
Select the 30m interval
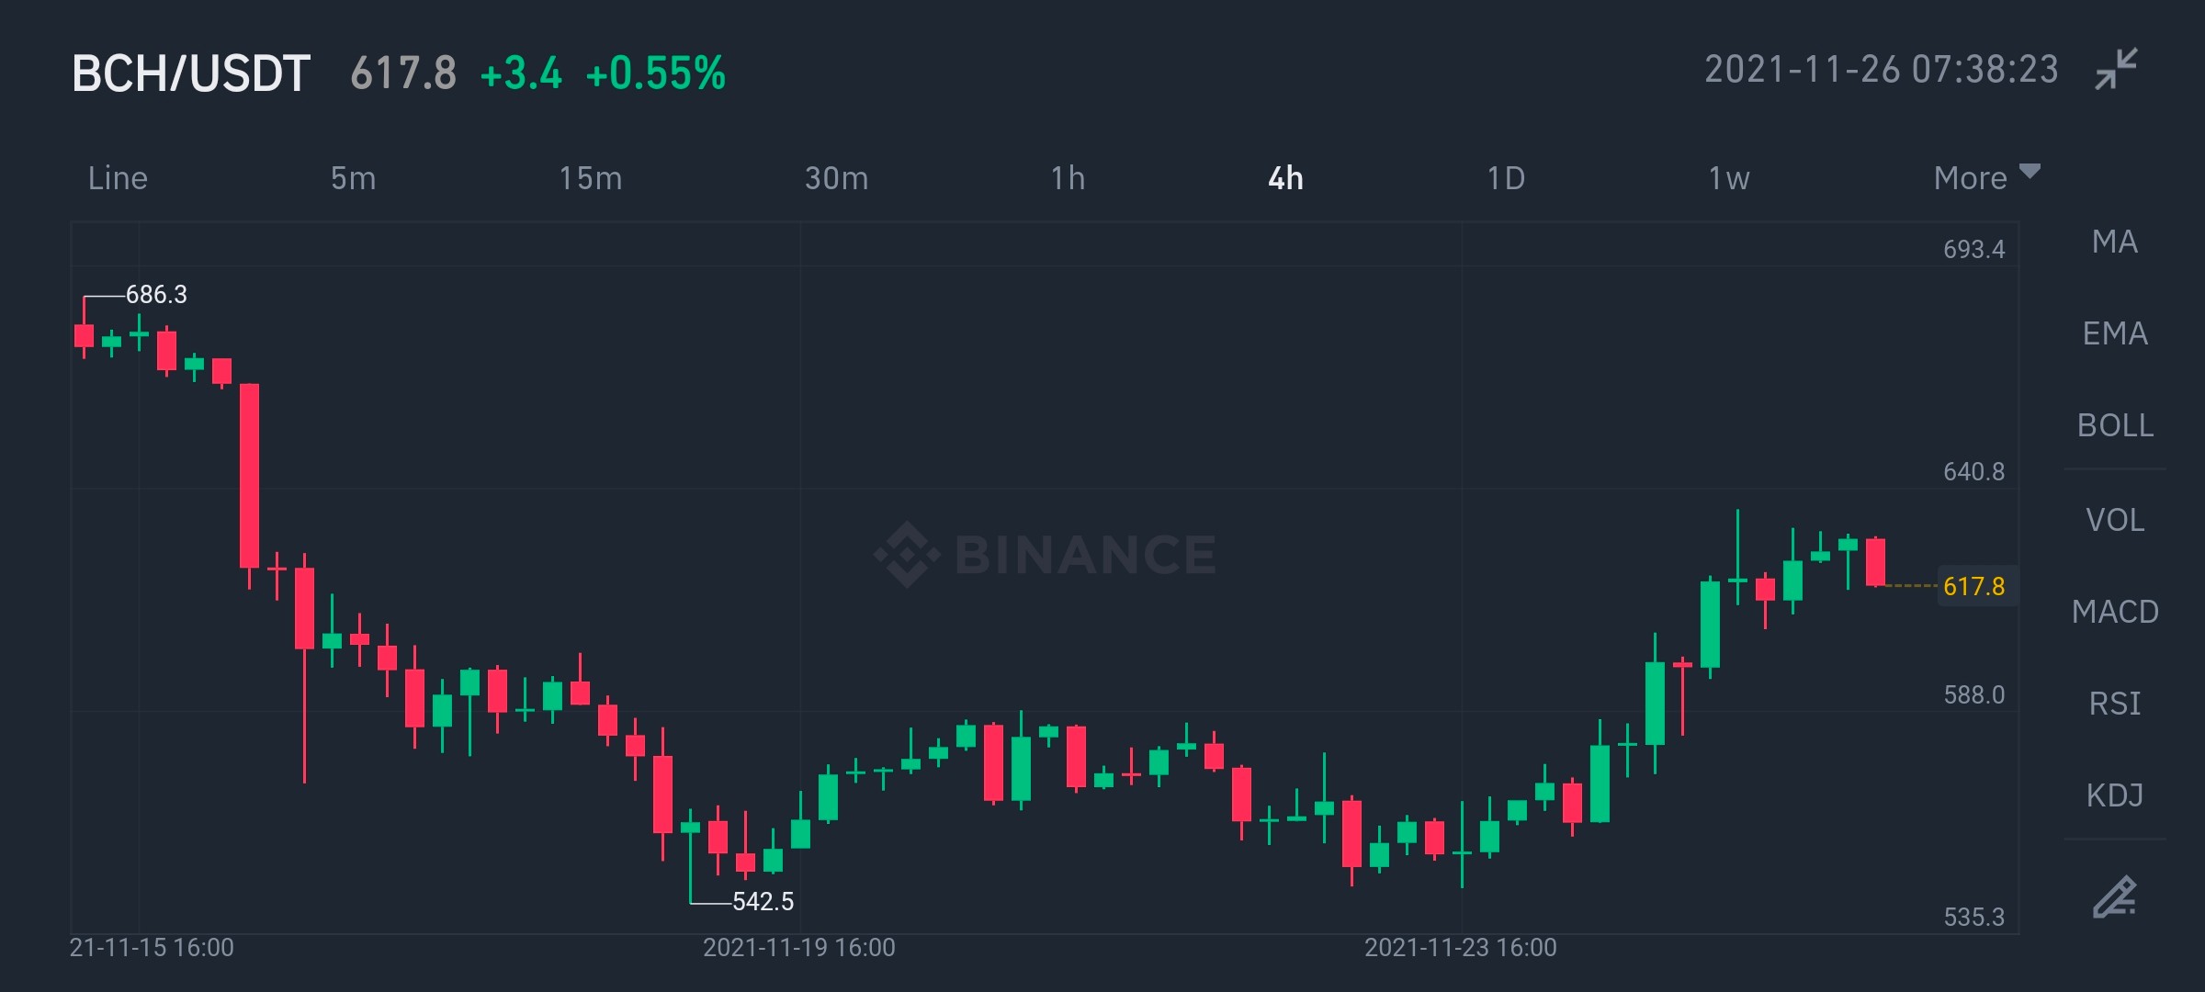(x=837, y=178)
